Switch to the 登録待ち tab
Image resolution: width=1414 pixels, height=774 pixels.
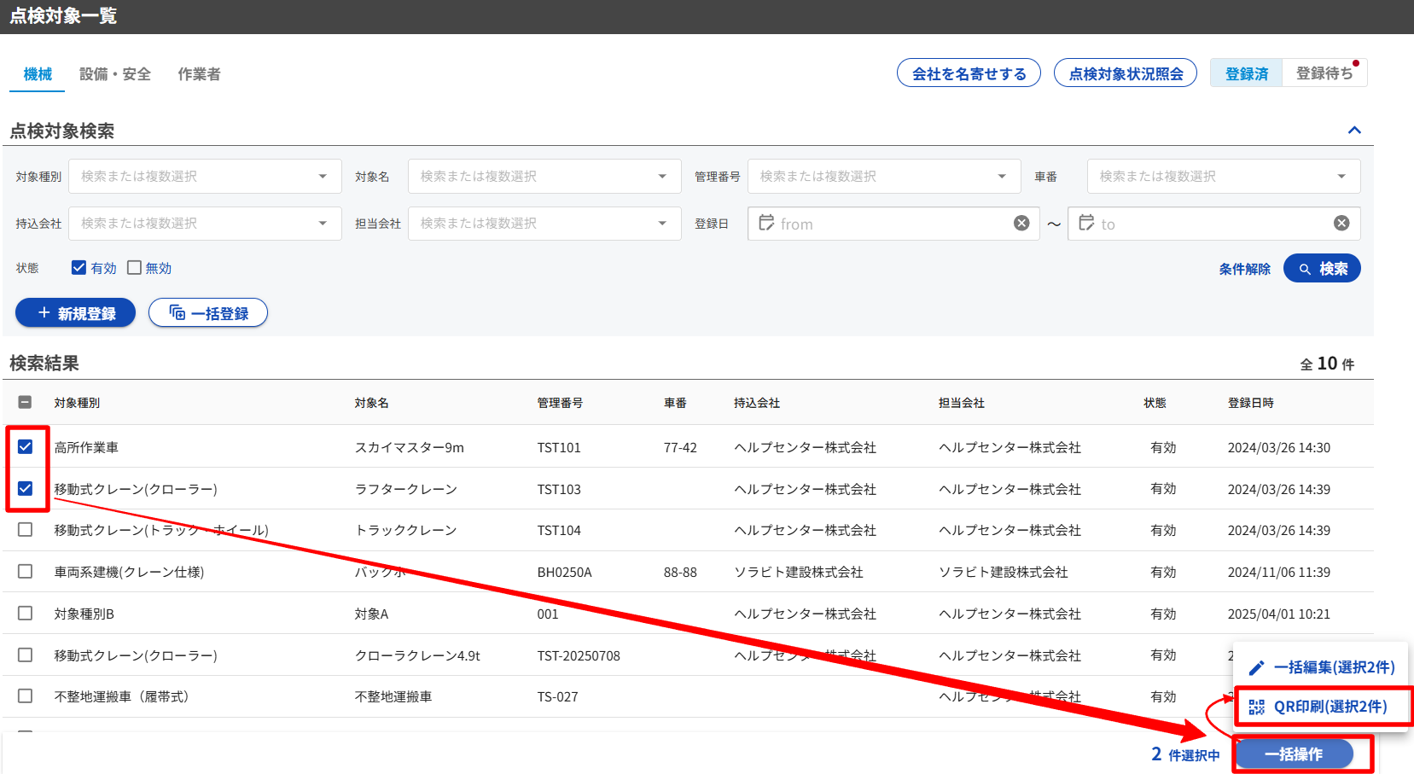1324,73
